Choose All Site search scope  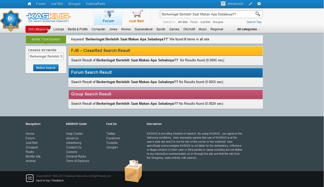click(183, 22)
